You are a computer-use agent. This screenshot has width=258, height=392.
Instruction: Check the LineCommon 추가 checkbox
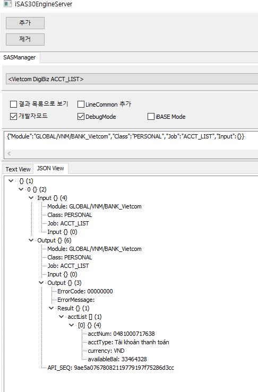[x=81, y=104]
